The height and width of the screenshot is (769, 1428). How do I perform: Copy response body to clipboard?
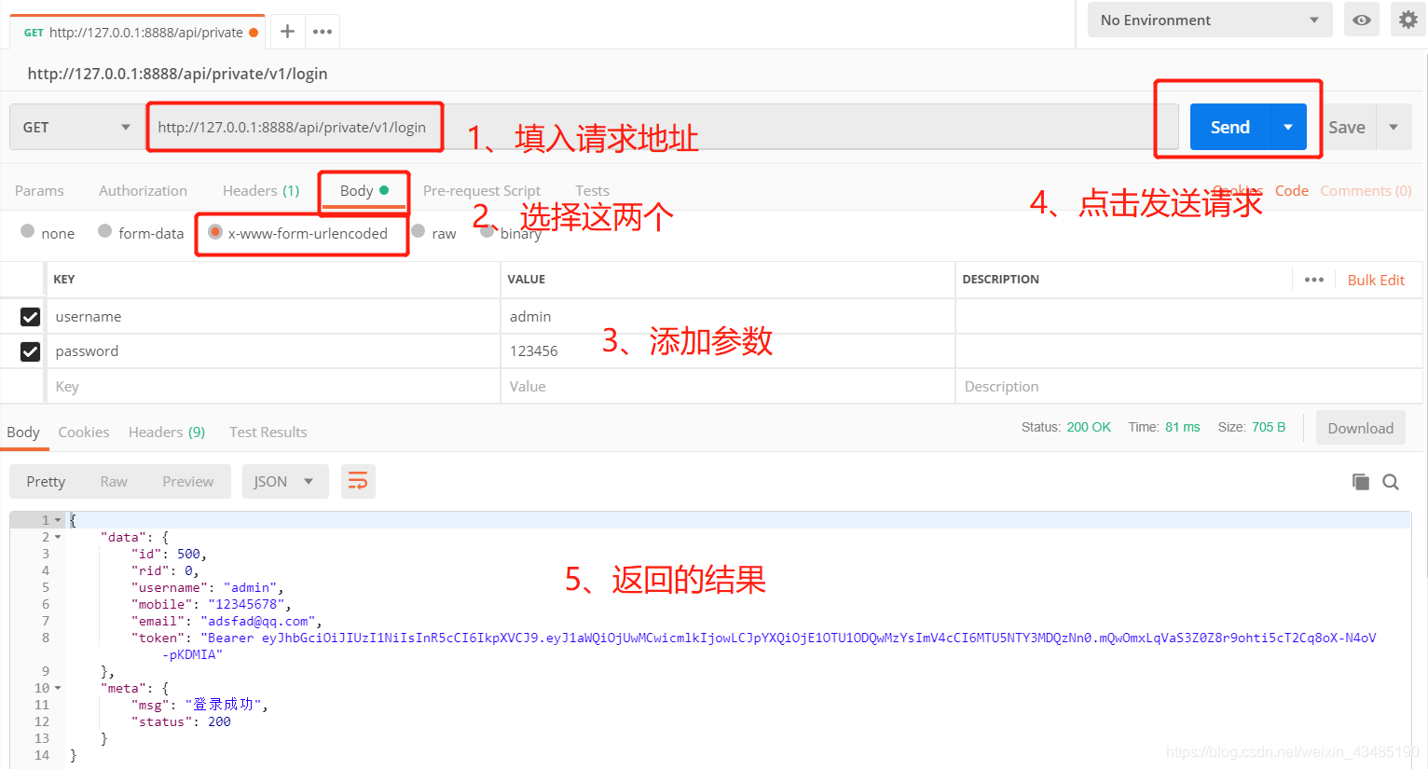pos(1361,482)
